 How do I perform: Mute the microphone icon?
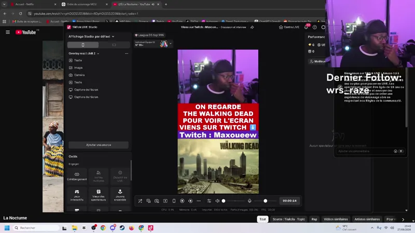tap(250, 201)
